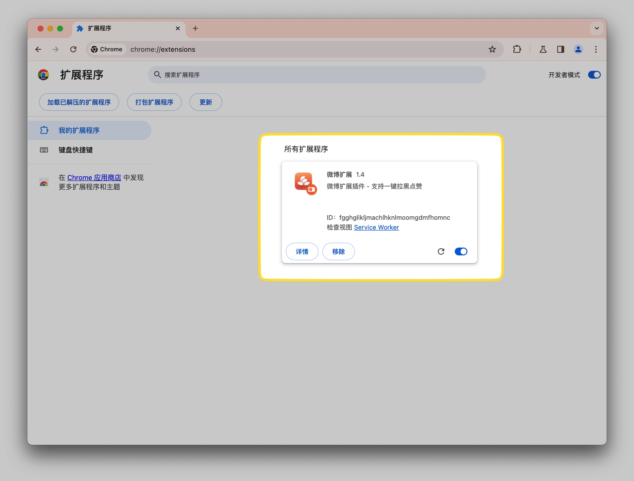
Task: Disable the 开发者模式 toggle
Action: [594, 75]
